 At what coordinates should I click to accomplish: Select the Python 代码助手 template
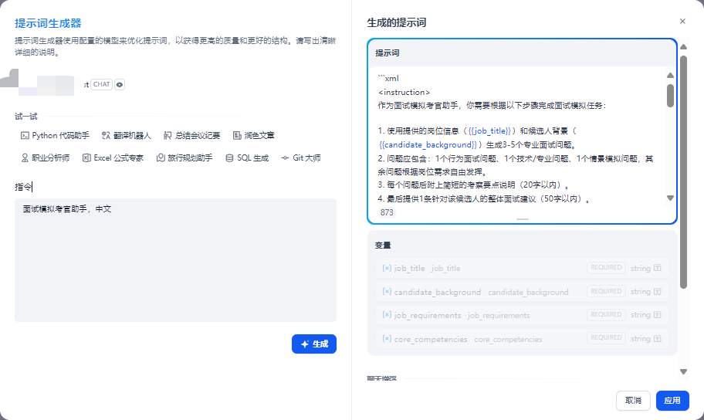tap(55, 135)
